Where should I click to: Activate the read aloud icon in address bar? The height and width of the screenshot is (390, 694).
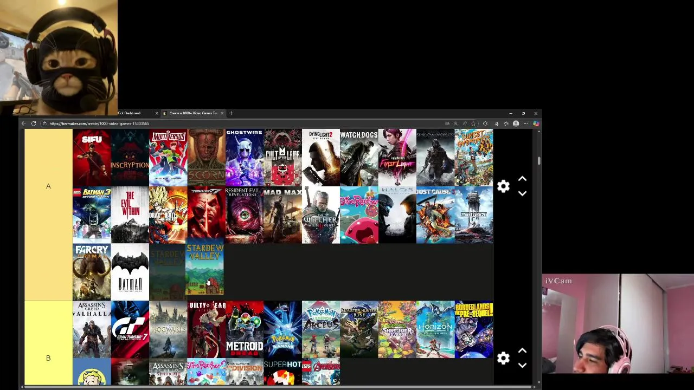pyautogui.click(x=465, y=123)
